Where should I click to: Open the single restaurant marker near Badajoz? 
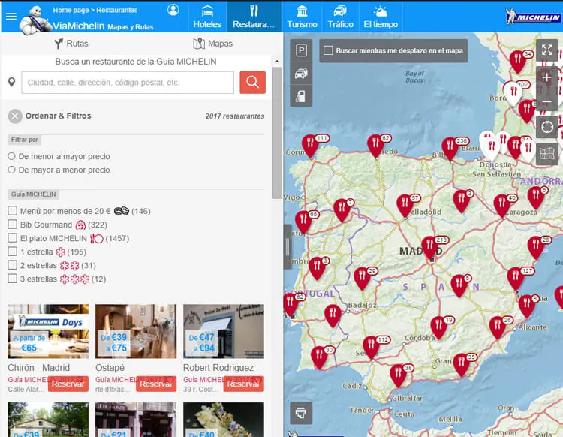(x=333, y=315)
